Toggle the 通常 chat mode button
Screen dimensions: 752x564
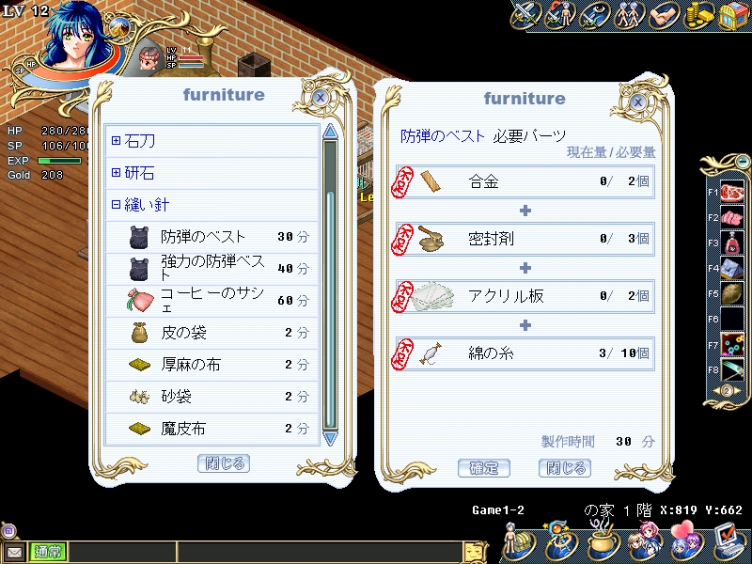tap(48, 552)
